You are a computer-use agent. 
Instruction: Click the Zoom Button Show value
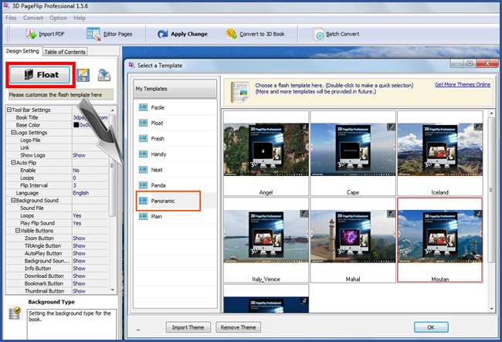click(x=79, y=238)
